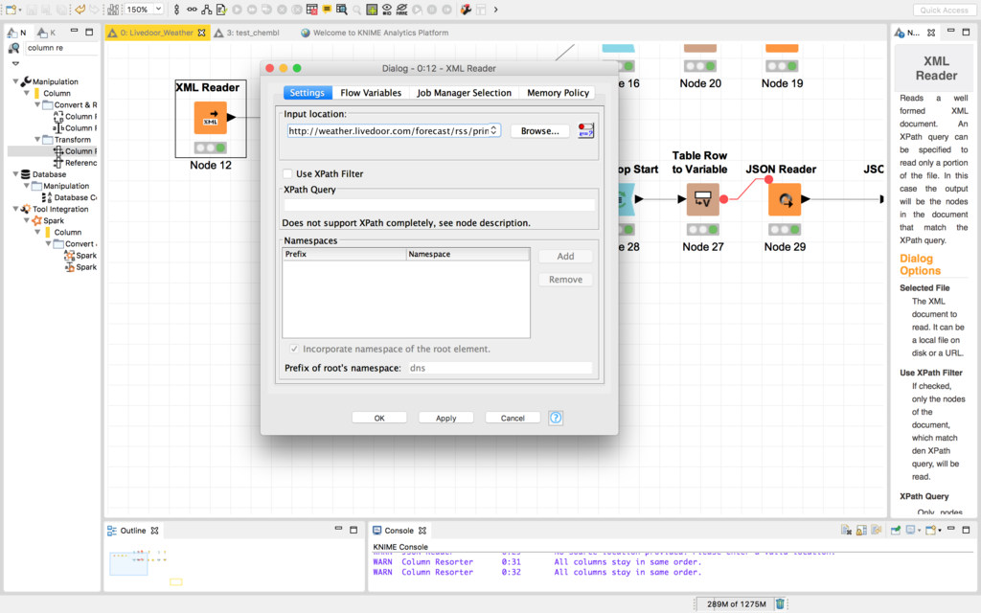
Task: Click the Table Row to Variable node icon
Action: click(x=702, y=199)
